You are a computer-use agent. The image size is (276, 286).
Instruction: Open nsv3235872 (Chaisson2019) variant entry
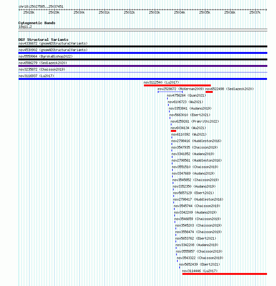[x=42, y=70]
